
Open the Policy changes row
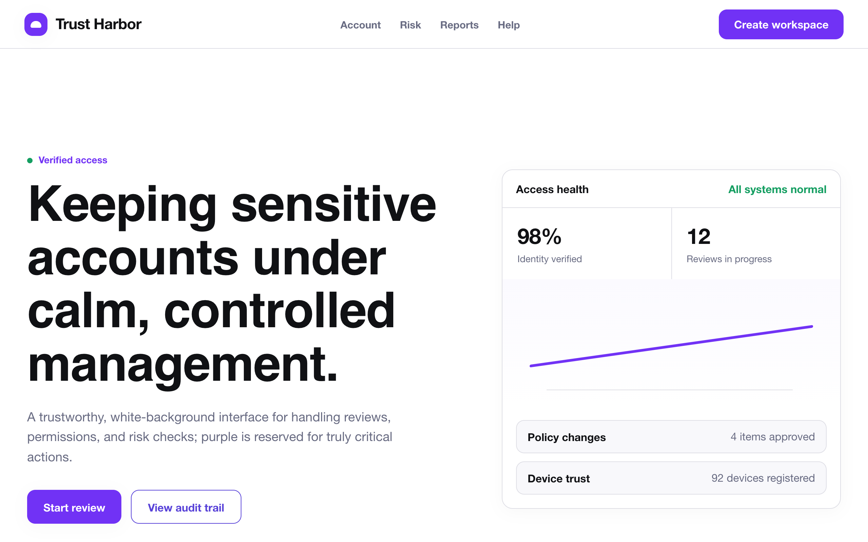671,437
